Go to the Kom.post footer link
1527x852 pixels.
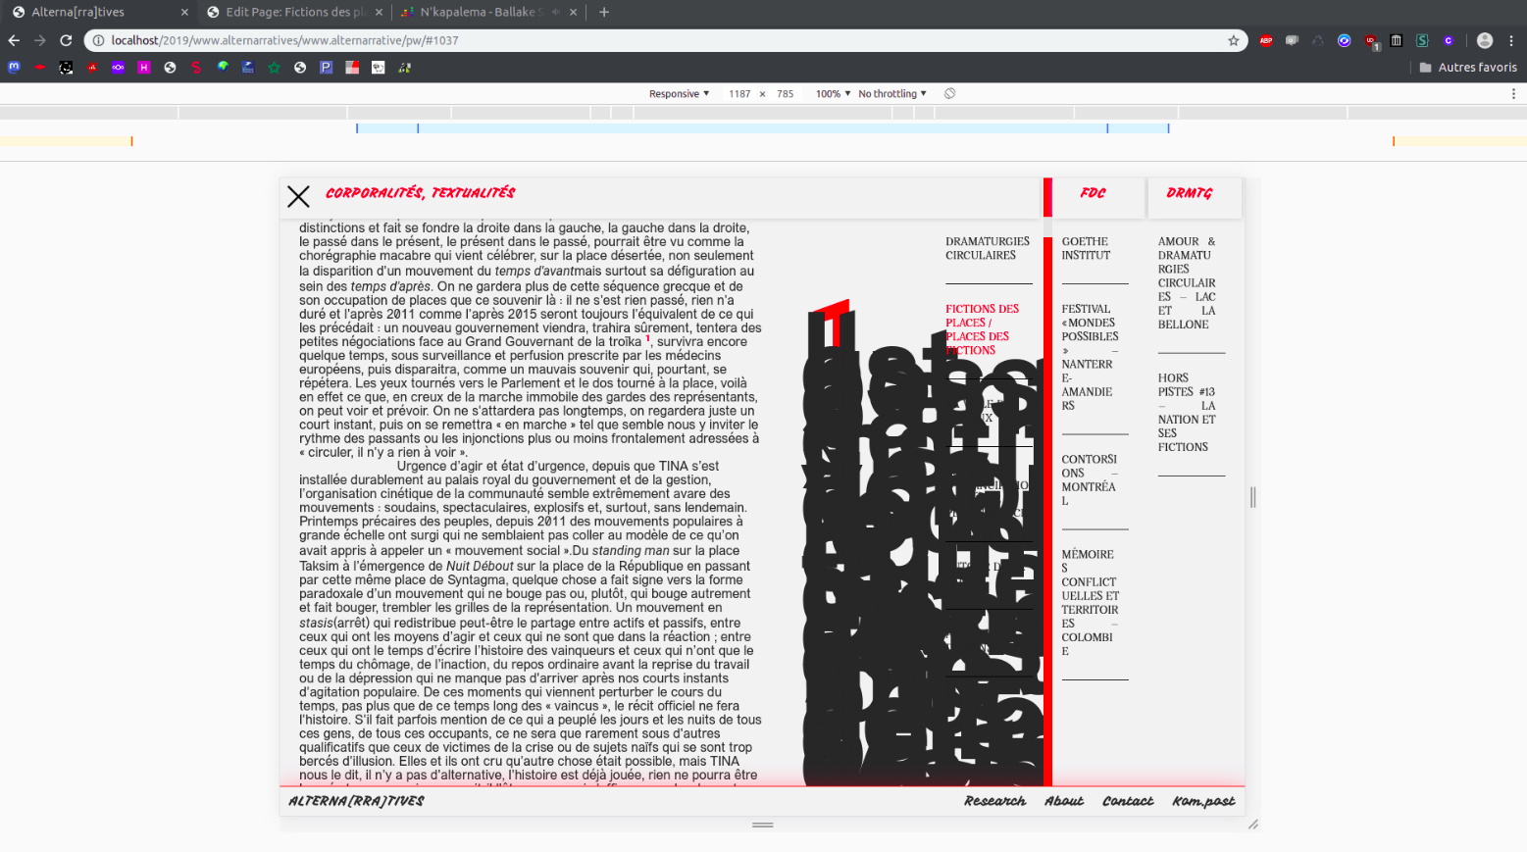point(1203,801)
